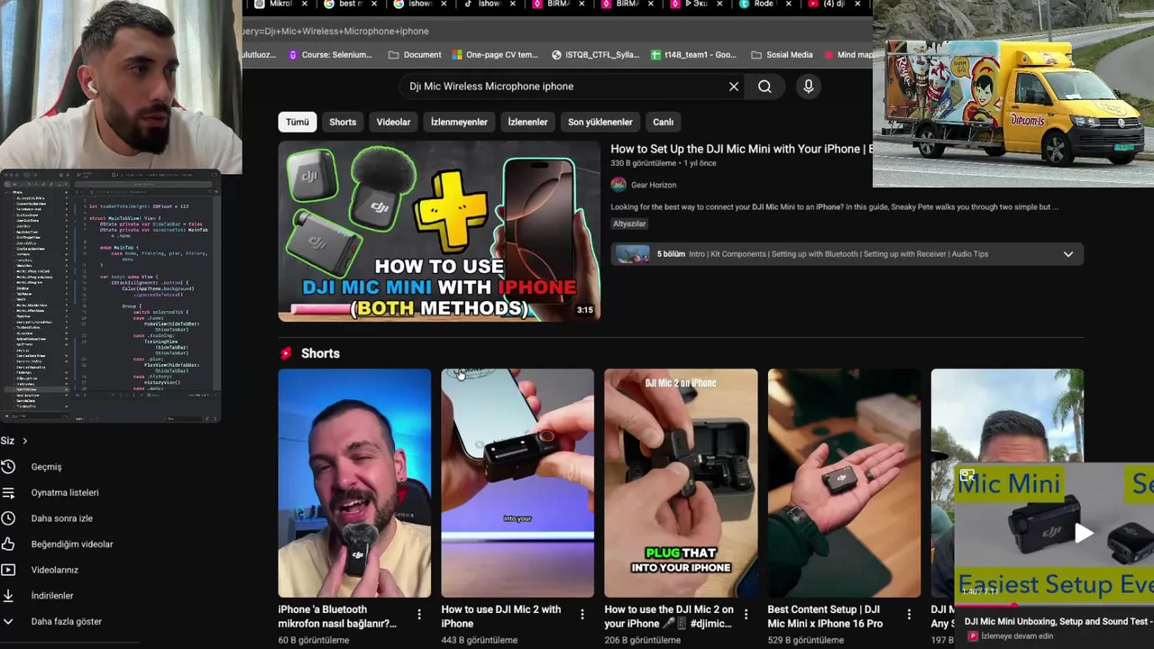The height and width of the screenshot is (649, 1154).
Task: Open menu for Best Content Setup short
Action: (909, 615)
